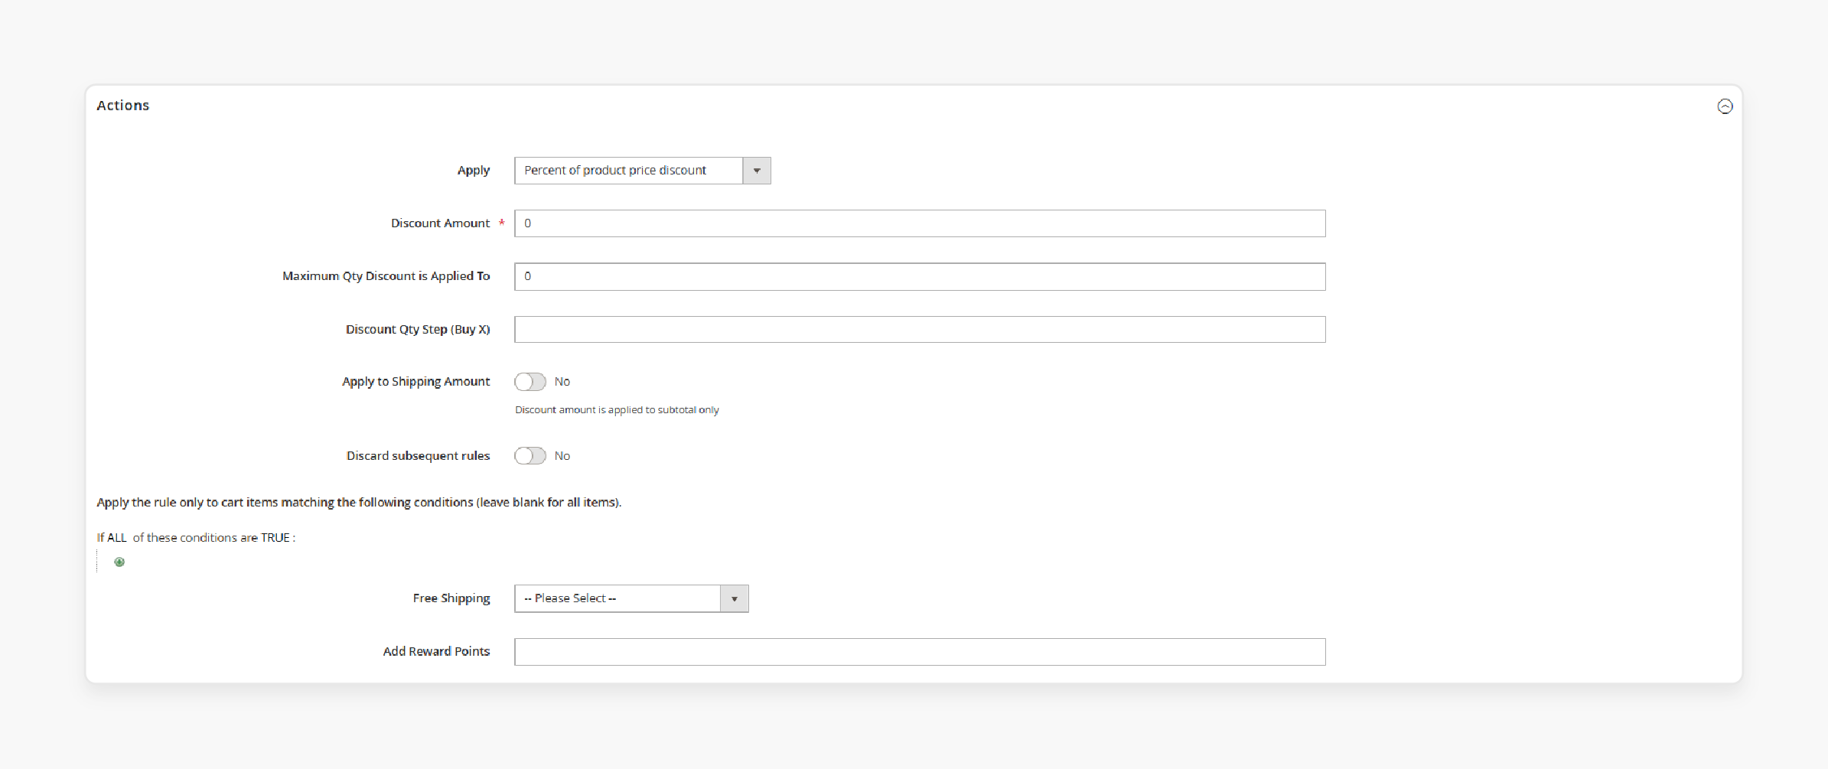Switch Apply to Shipping Amount to Yes
Screen dimensions: 1828x769
(x=530, y=381)
